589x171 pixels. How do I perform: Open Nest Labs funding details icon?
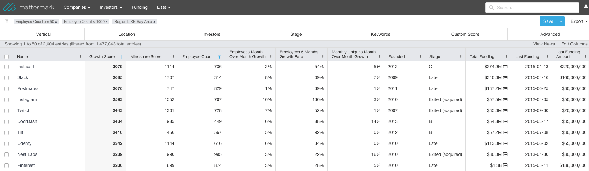[505, 154]
